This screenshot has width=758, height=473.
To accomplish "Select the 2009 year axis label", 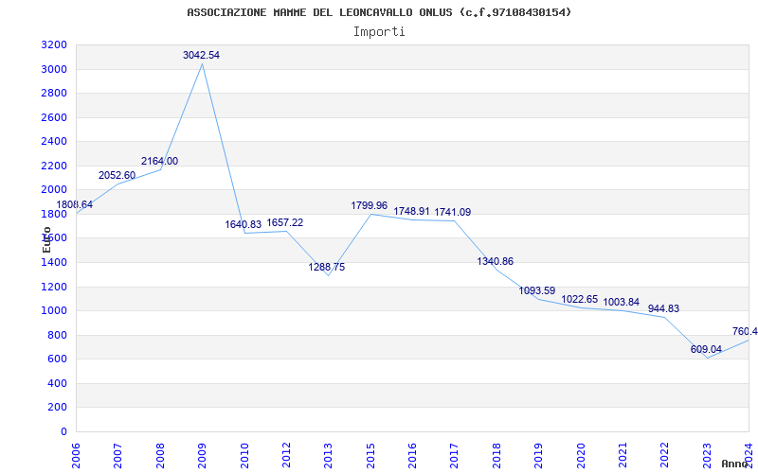I will pyautogui.click(x=202, y=456).
